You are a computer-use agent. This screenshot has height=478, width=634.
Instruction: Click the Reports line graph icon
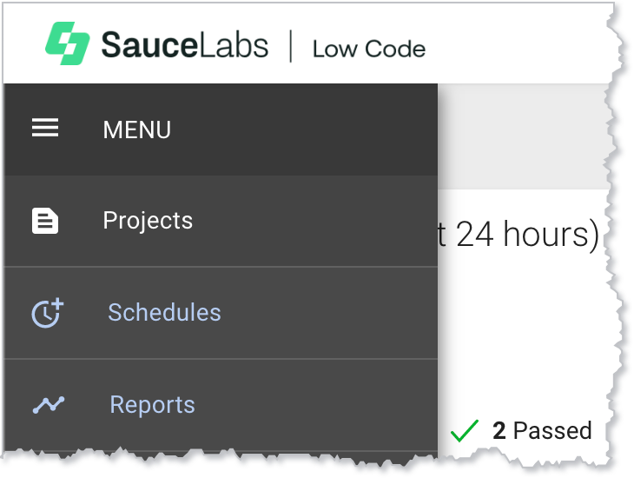click(x=49, y=404)
